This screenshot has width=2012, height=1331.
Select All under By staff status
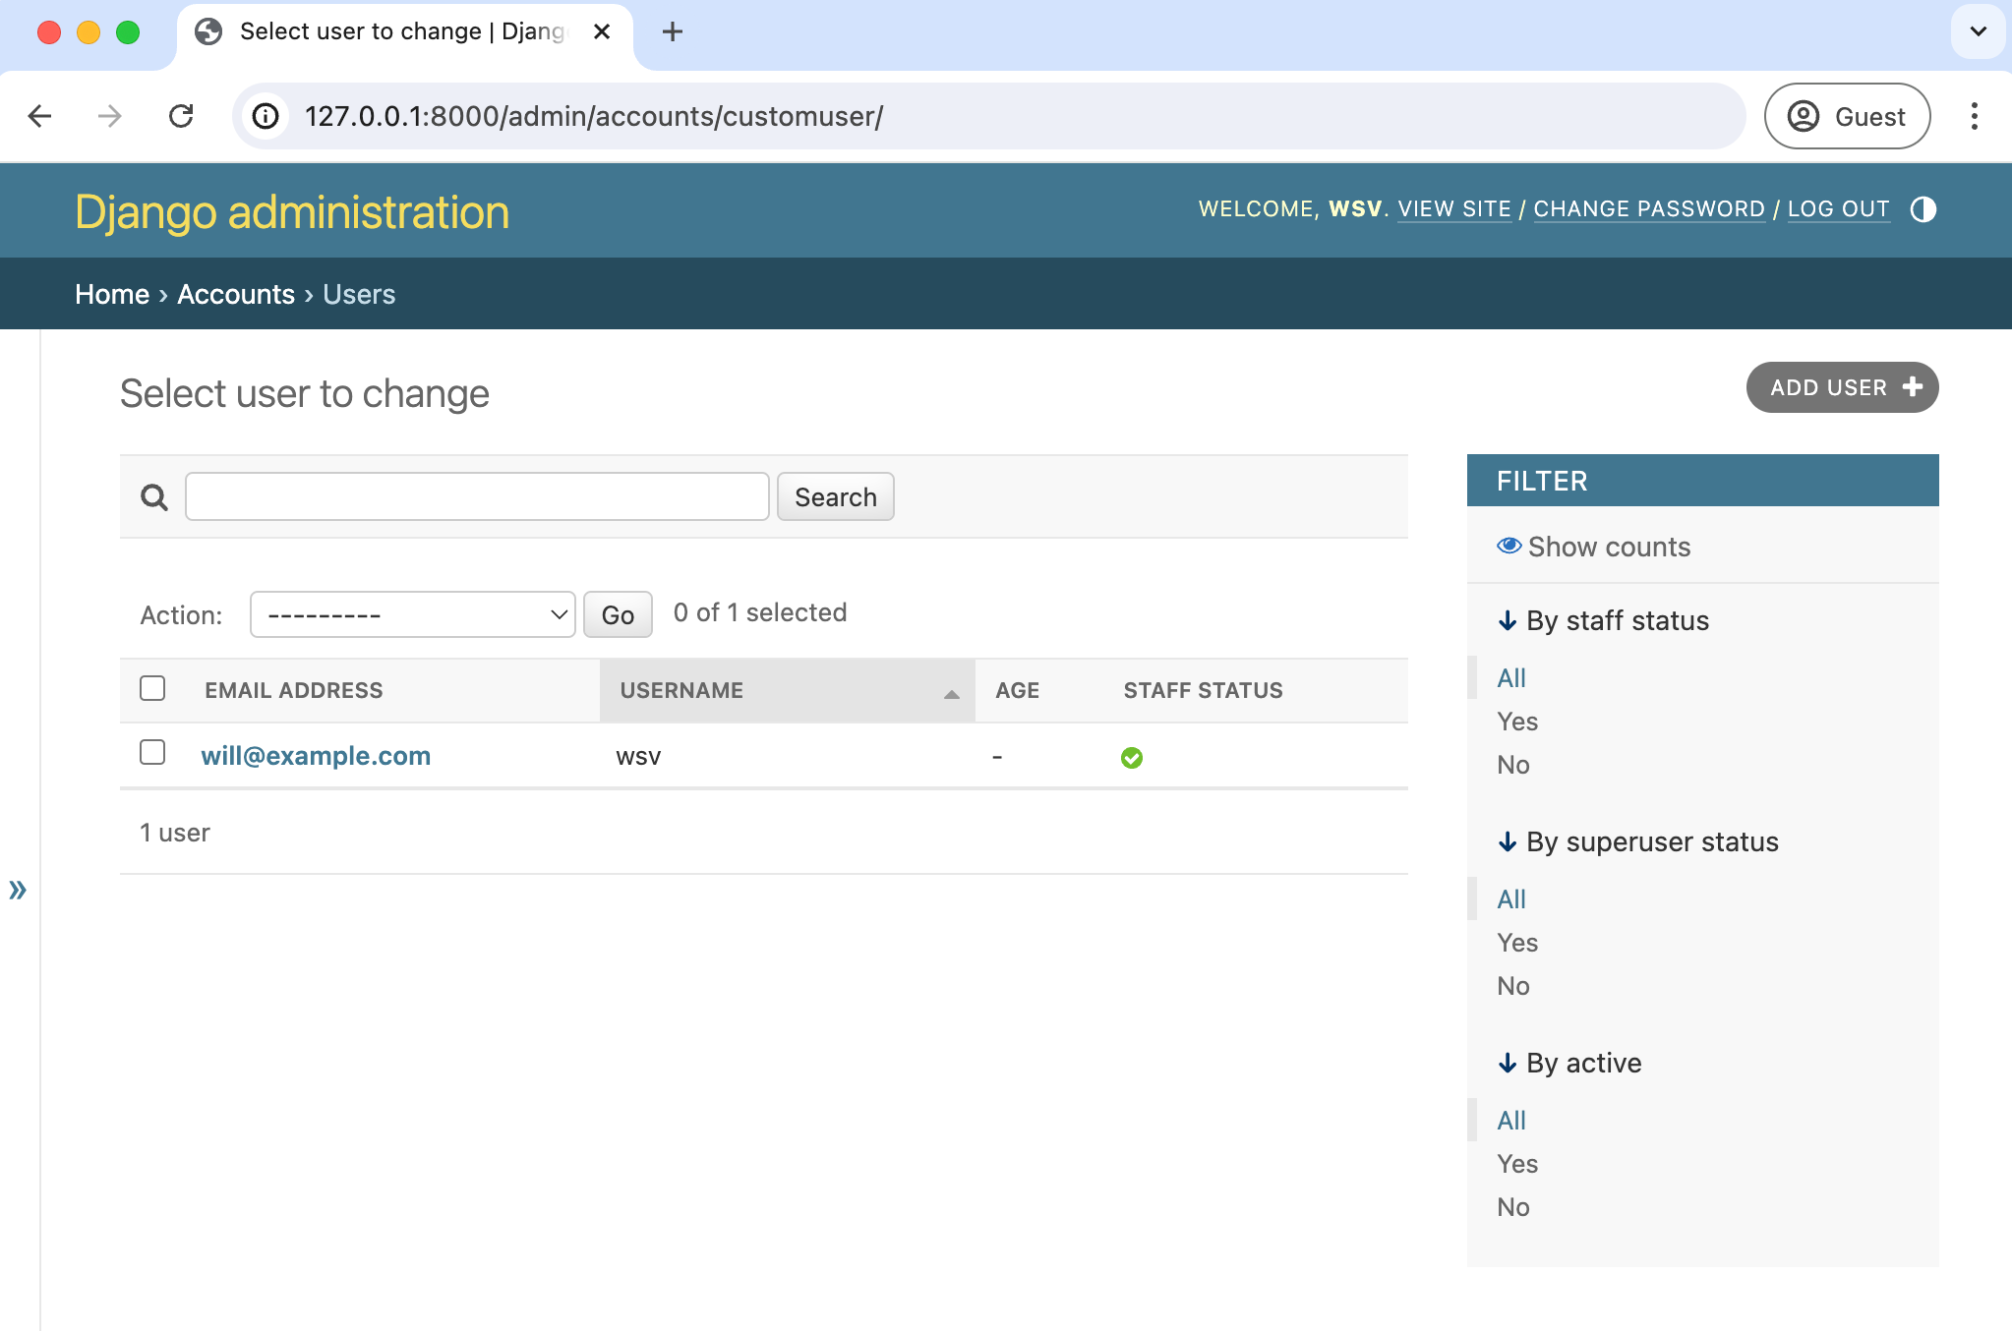click(x=1511, y=677)
